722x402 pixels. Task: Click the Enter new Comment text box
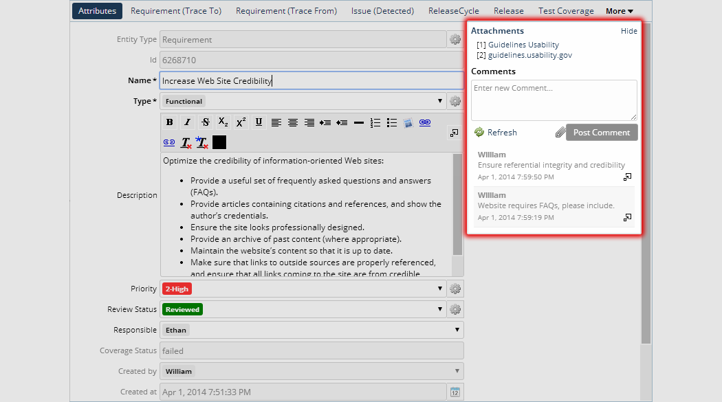(x=554, y=100)
